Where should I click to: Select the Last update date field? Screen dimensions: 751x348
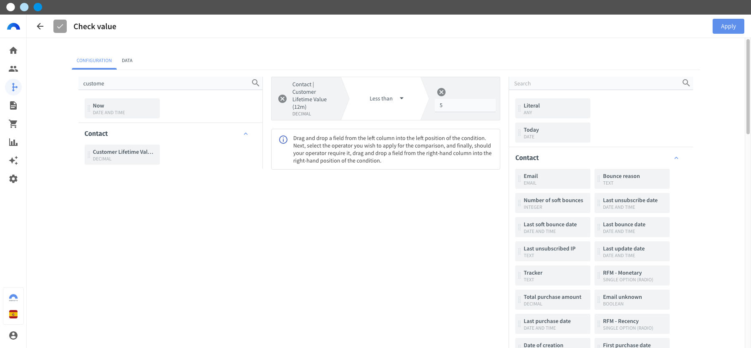click(x=632, y=251)
